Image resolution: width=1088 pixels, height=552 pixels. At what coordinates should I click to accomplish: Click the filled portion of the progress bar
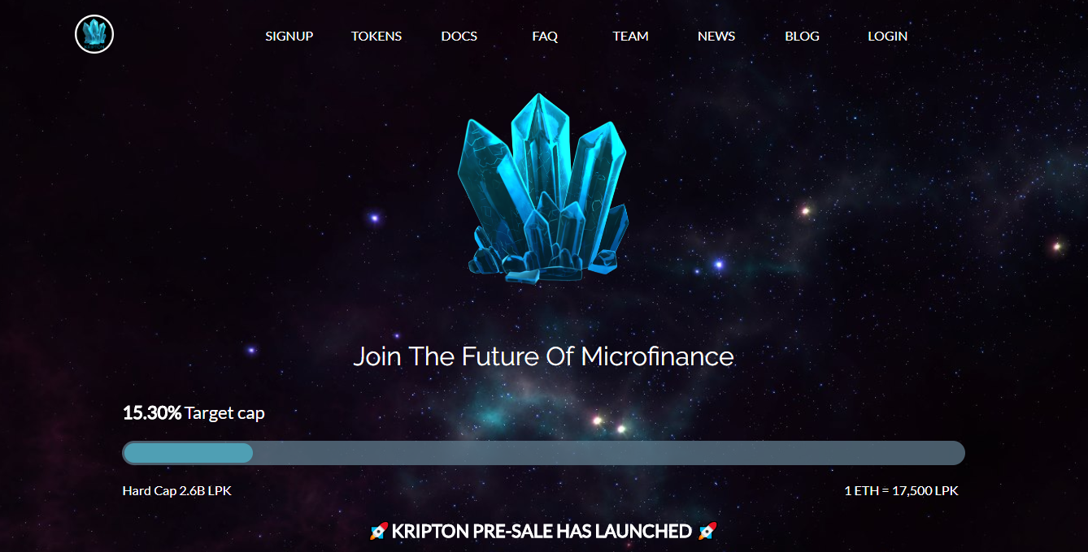188,453
